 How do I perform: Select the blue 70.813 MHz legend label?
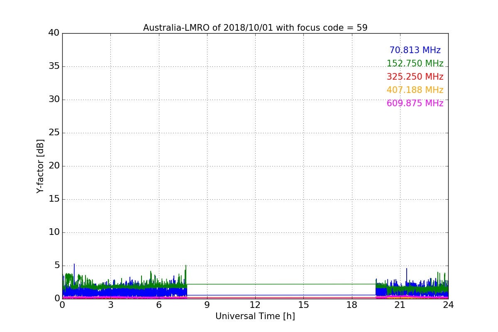[415, 50]
